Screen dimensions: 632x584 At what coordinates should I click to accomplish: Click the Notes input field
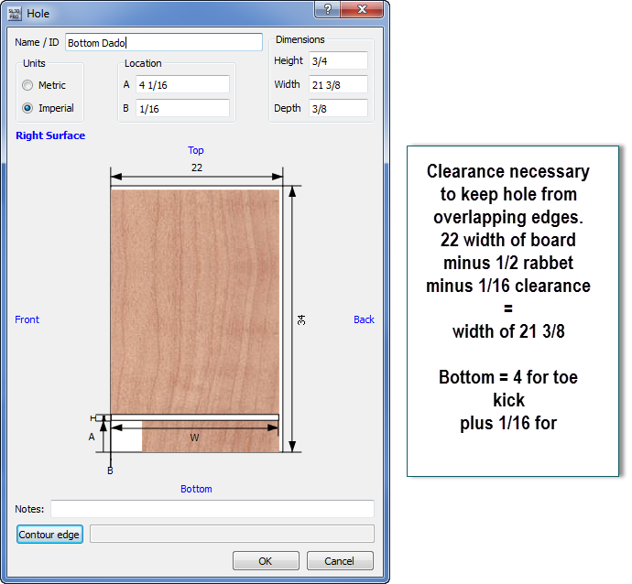[212, 509]
